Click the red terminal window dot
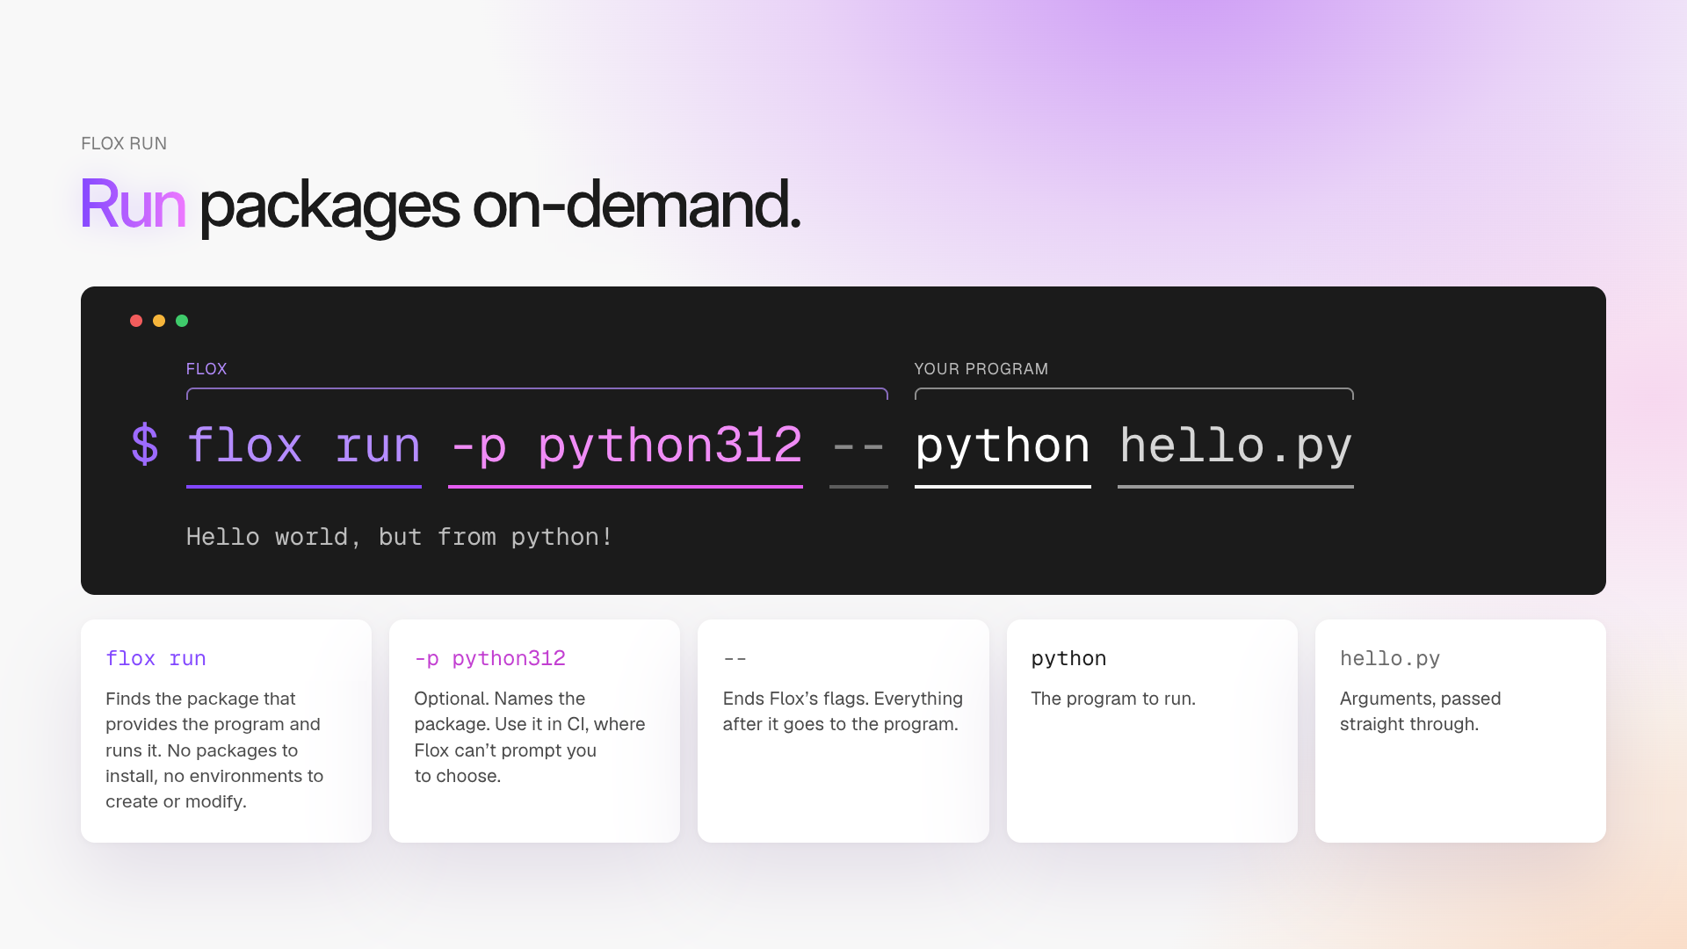 point(136,321)
